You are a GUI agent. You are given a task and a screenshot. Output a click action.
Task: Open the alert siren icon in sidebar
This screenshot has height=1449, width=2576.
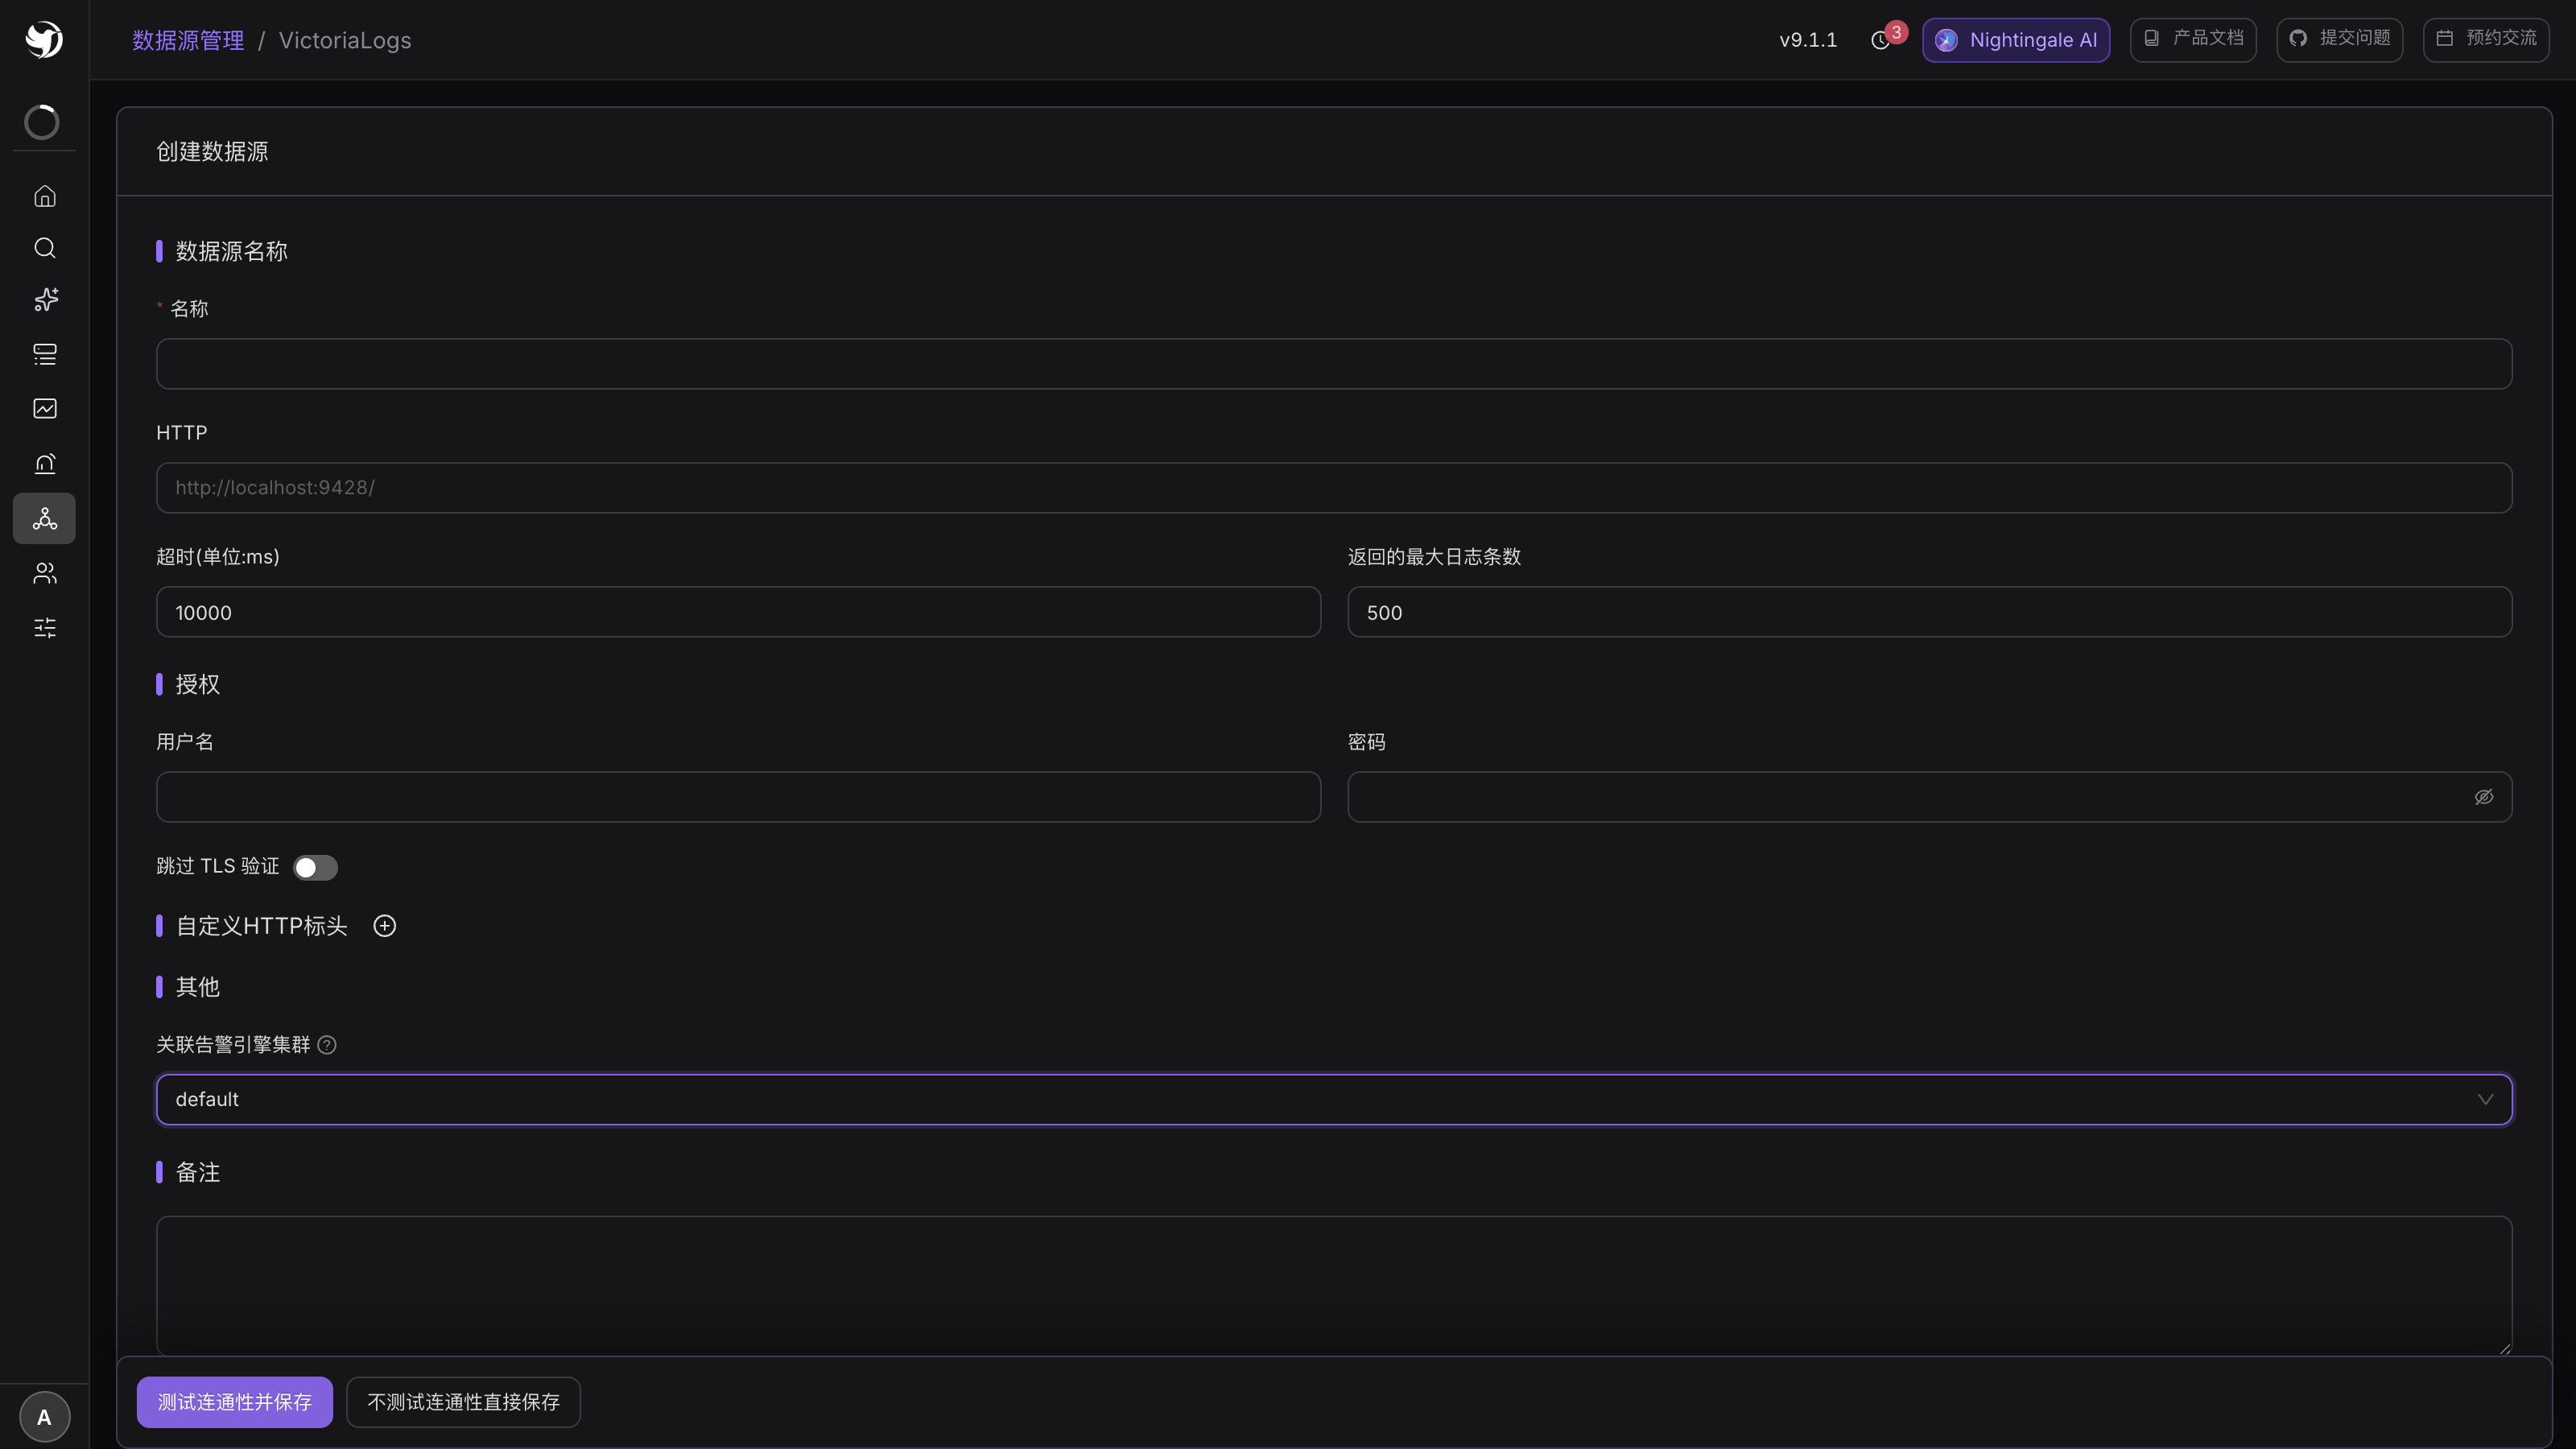(45, 463)
